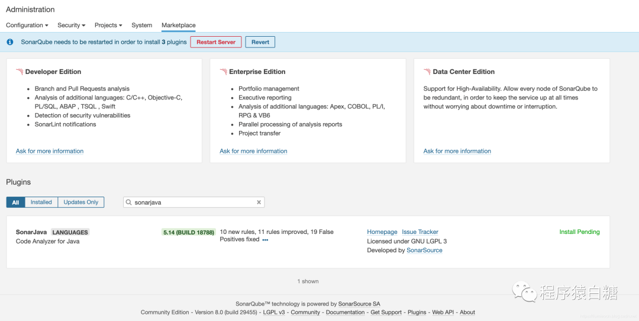The height and width of the screenshot is (321, 639).
Task: Go to the System tab
Action: pos(142,25)
